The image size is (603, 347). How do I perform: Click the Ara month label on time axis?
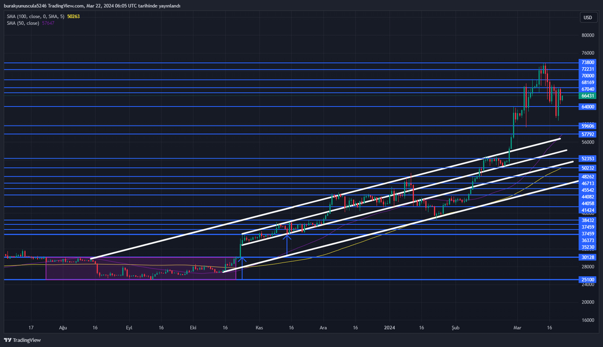tap(323, 328)
